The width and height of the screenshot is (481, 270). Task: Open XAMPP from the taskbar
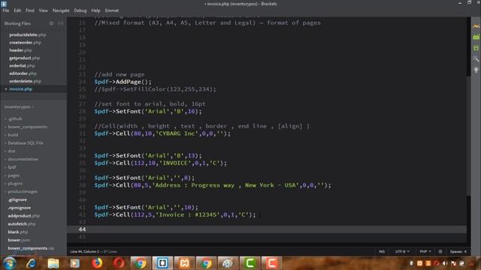point(184,263)
